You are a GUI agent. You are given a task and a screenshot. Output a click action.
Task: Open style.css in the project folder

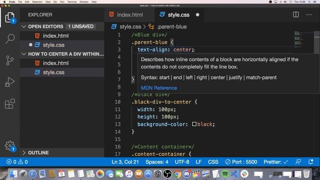62,72
